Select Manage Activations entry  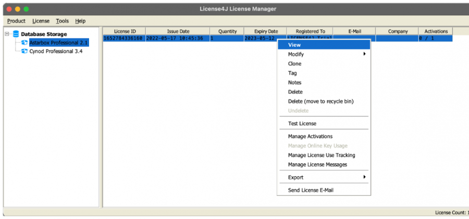(310, 136)
